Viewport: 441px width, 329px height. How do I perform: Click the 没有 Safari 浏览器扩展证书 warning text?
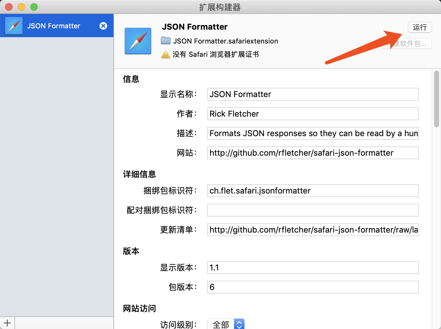216,55
